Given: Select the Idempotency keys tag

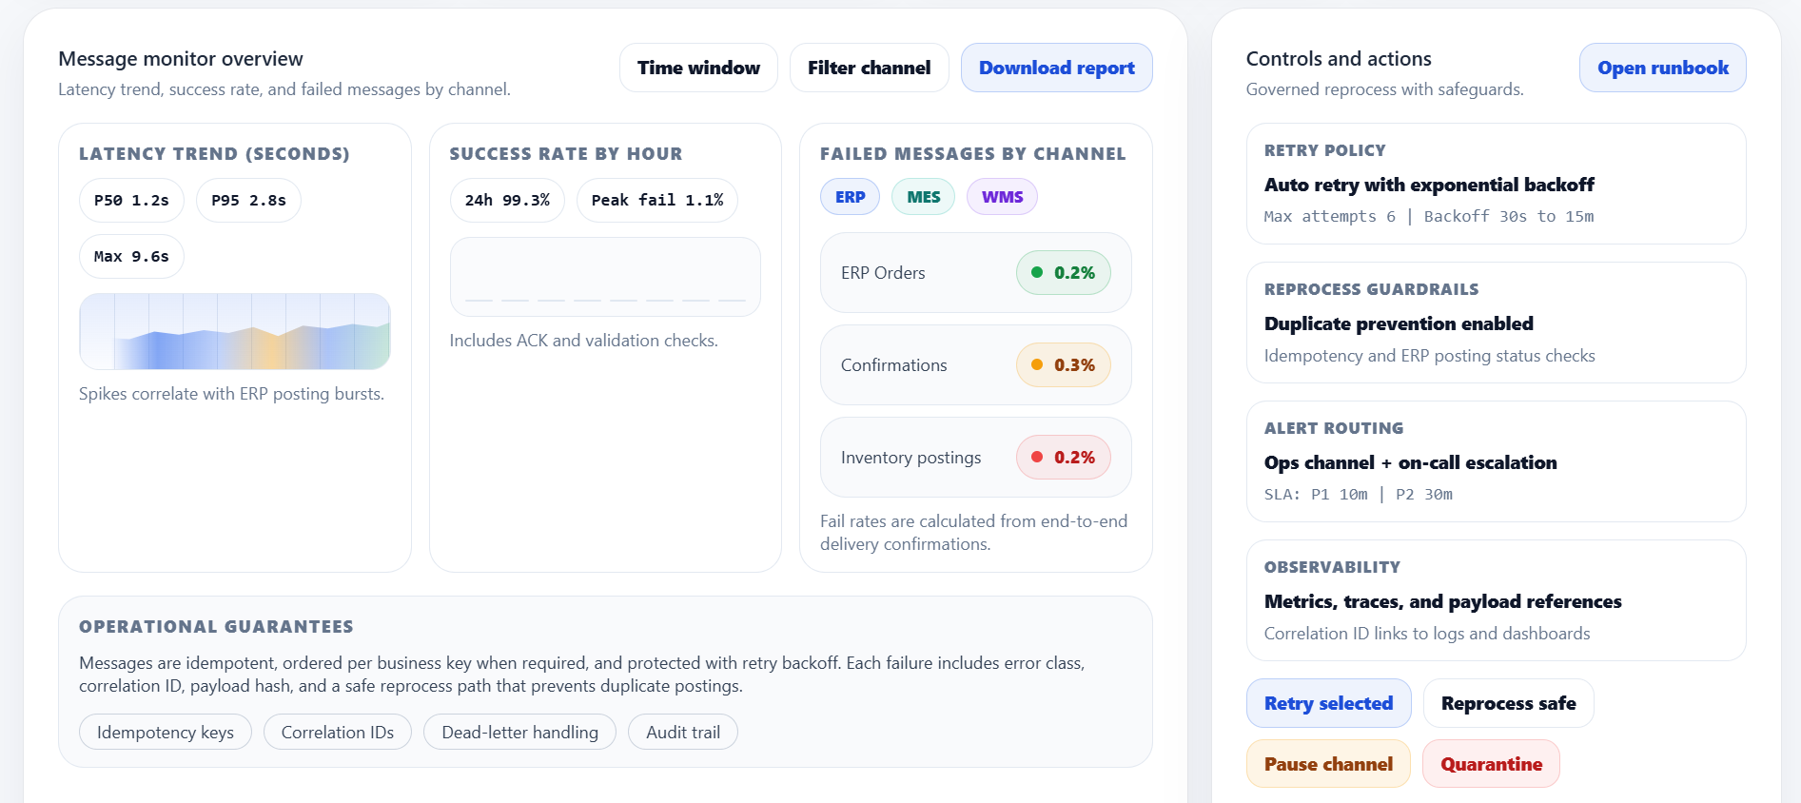Looking at the screenshot, I should 166,732.
